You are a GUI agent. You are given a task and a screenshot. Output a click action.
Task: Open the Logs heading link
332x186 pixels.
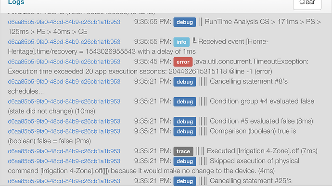[x=16, y=2]
